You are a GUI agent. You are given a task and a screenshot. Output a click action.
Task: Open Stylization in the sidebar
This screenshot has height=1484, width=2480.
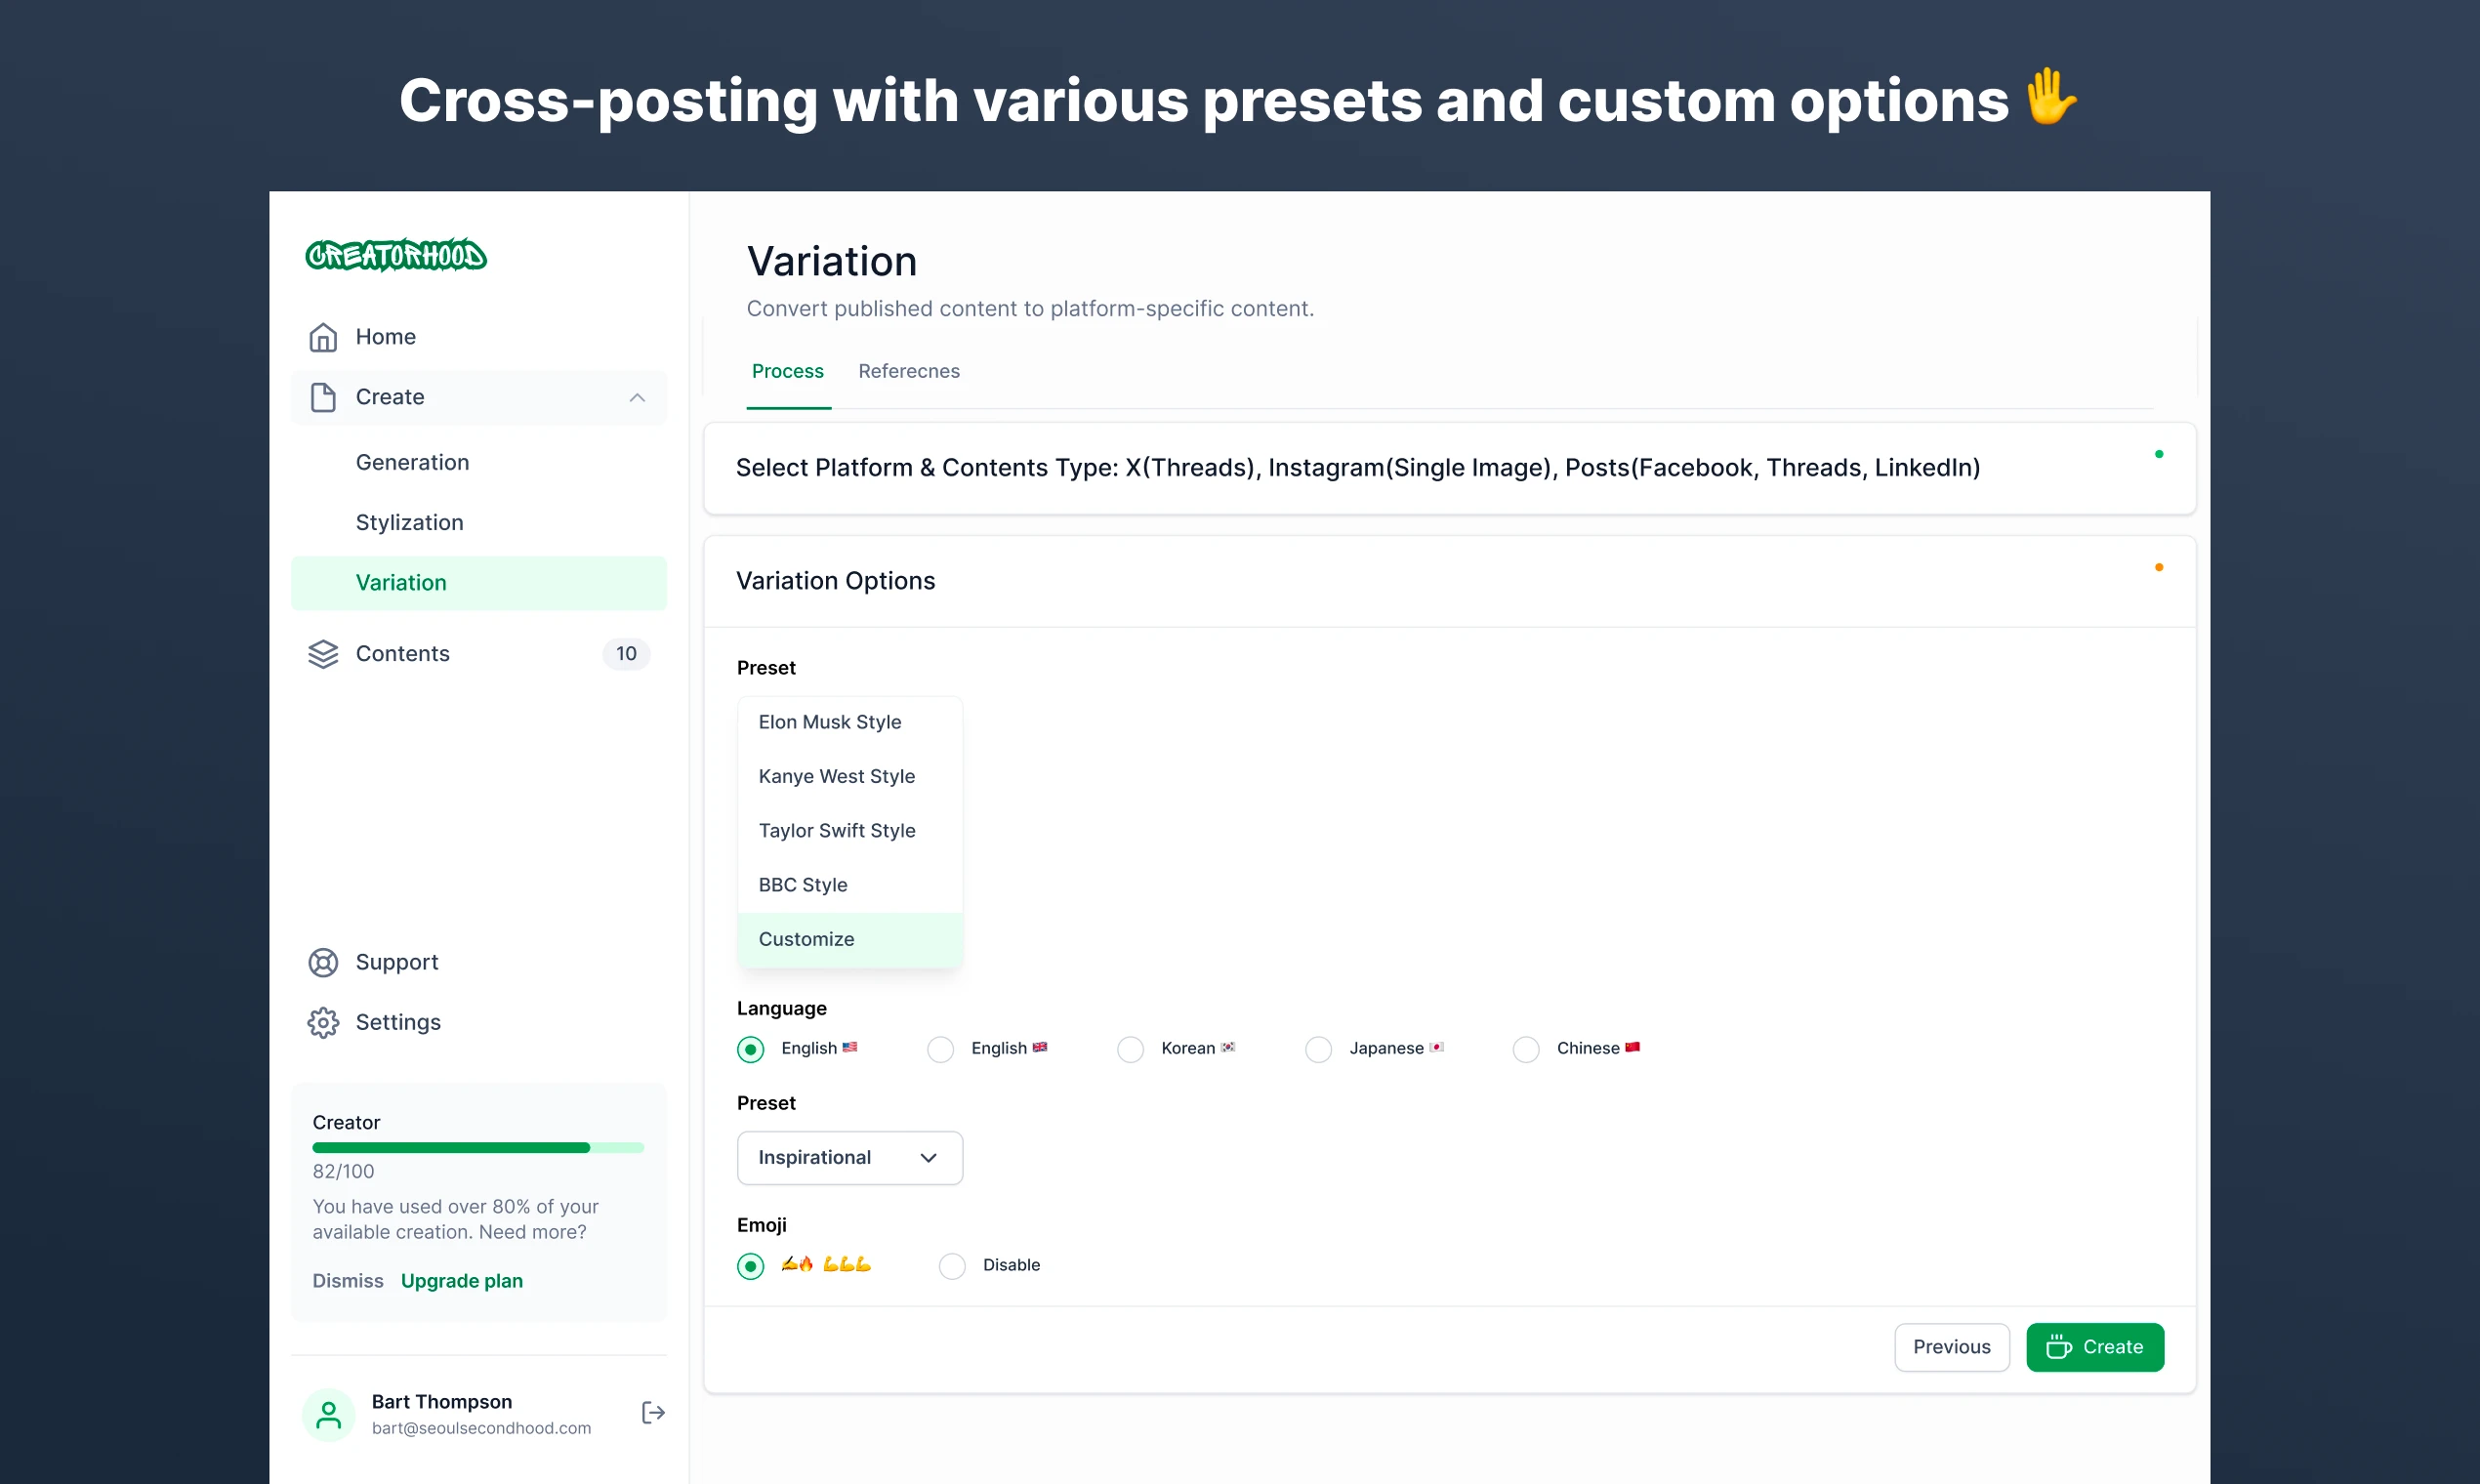[409, 522]
